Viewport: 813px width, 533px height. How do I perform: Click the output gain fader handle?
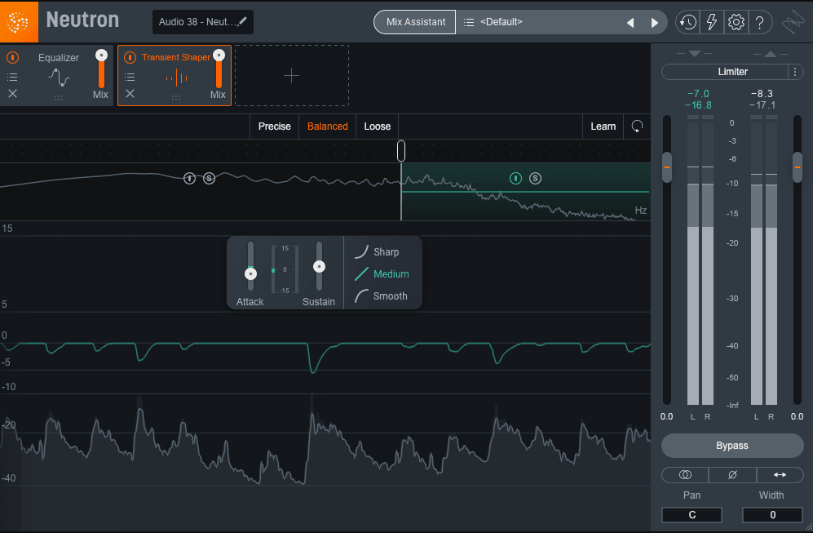[x=798, y=167]
